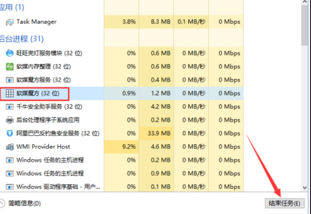
Task: Click the Windows 驱动程序基础 process icon
Action: coord(10,187)
